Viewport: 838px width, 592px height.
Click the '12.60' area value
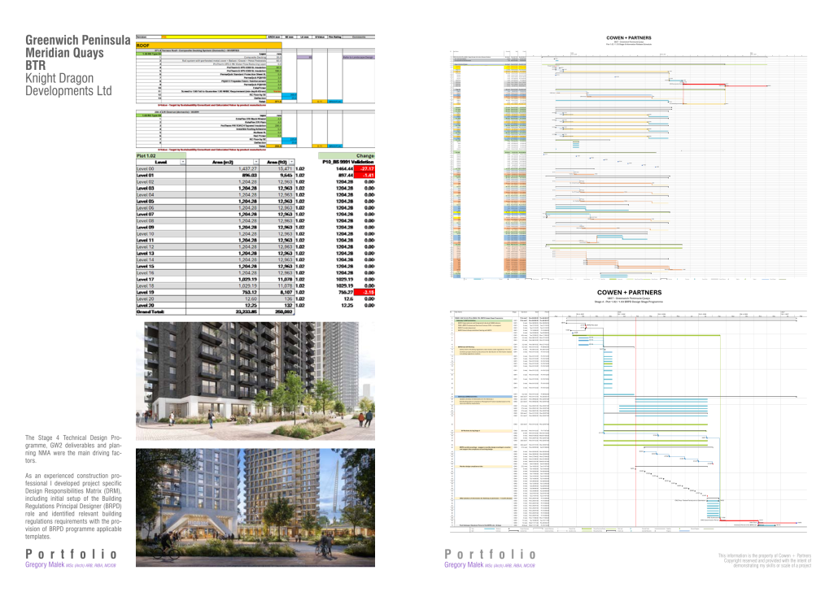(x=251, y=298)
